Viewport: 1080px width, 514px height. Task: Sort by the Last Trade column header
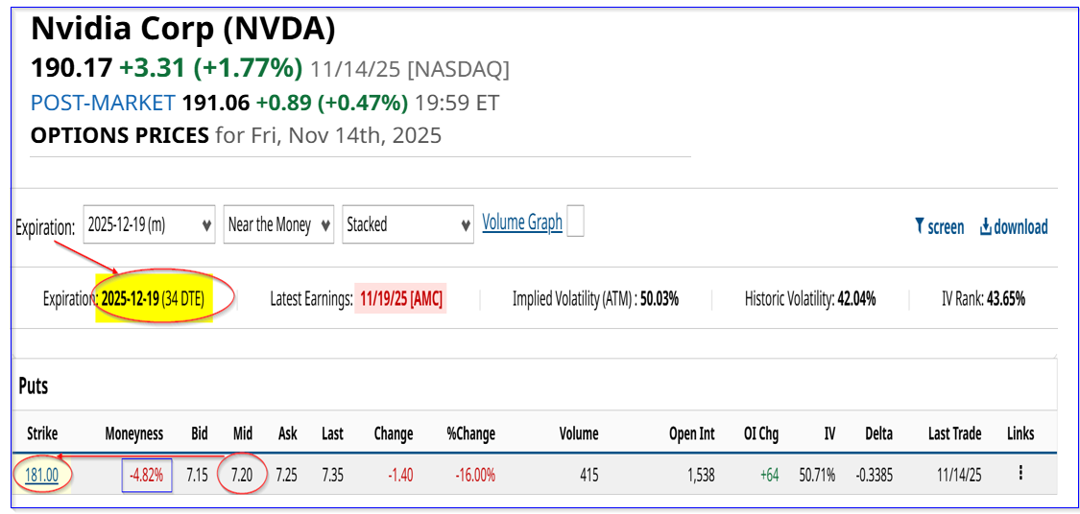tap(954, 433)
